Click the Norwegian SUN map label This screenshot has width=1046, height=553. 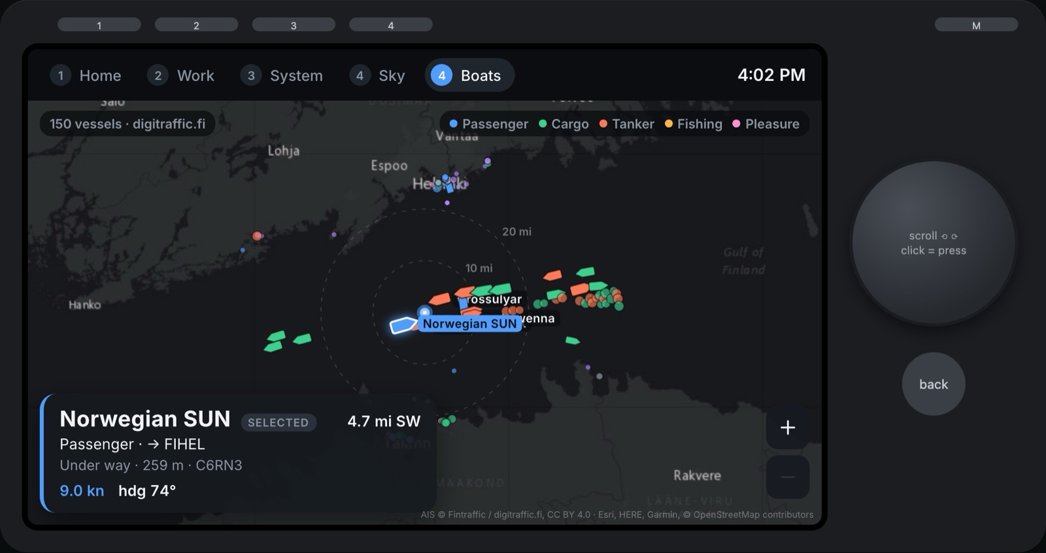click(x=469, y=324)
